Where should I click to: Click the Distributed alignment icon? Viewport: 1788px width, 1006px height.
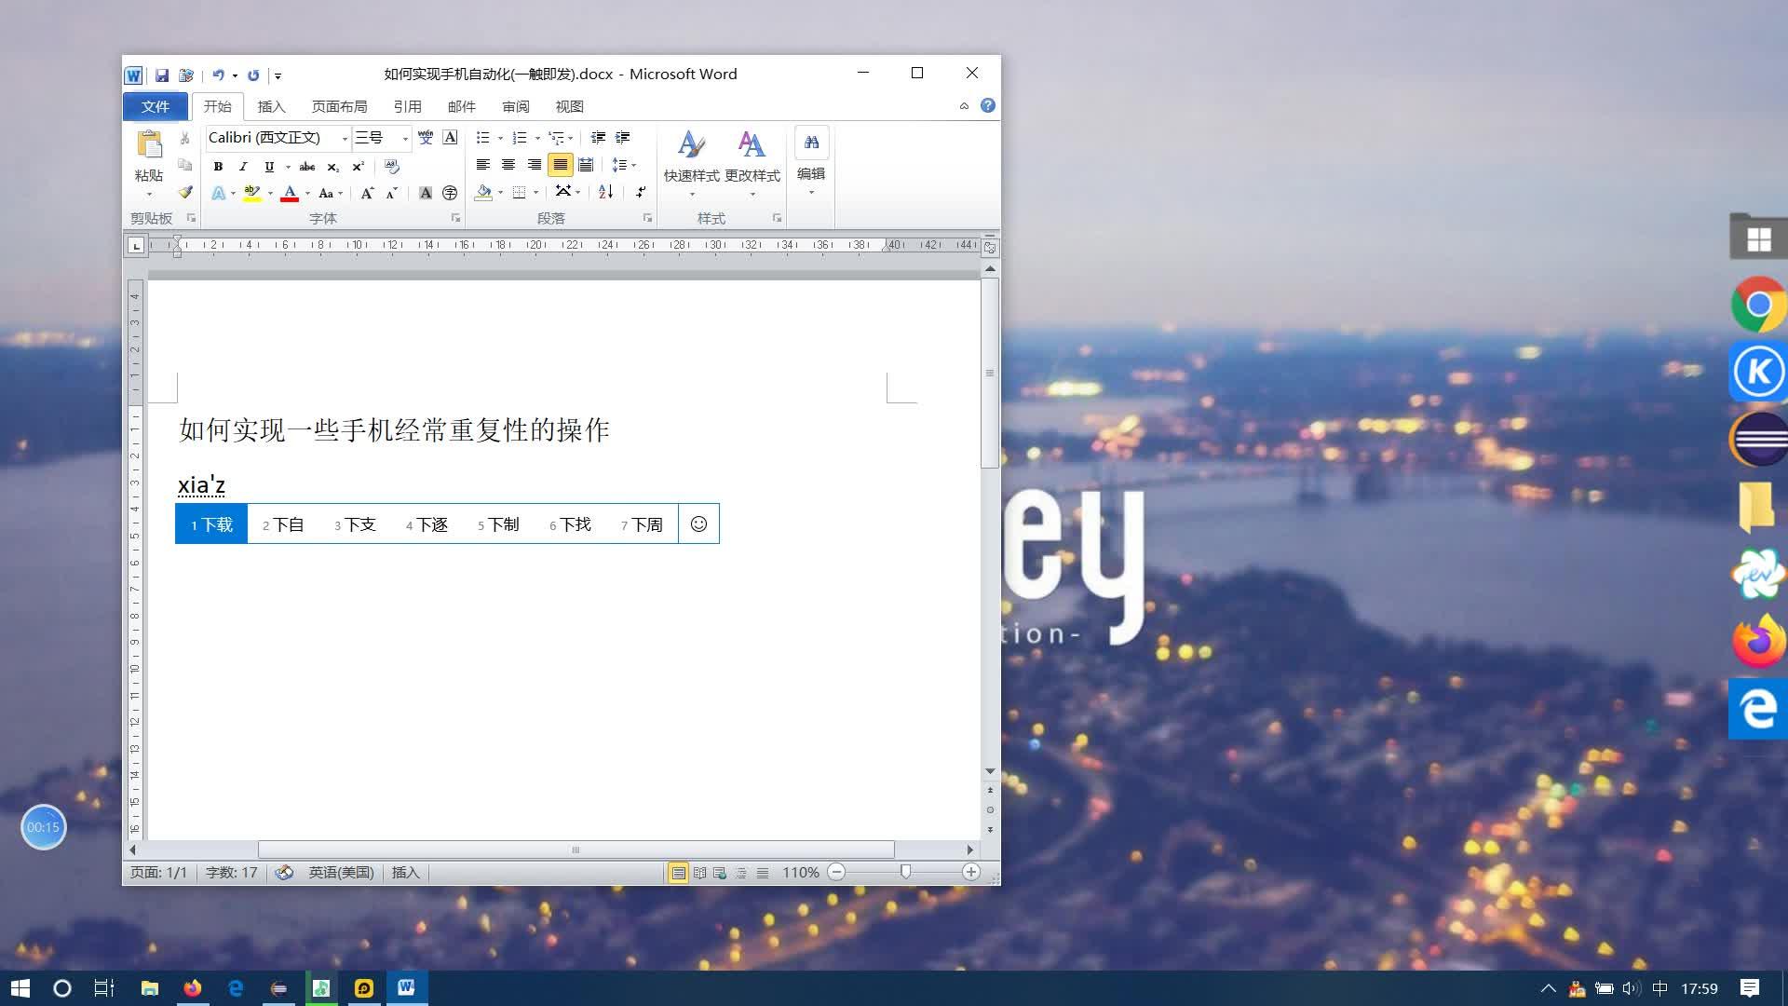(586, 165)
